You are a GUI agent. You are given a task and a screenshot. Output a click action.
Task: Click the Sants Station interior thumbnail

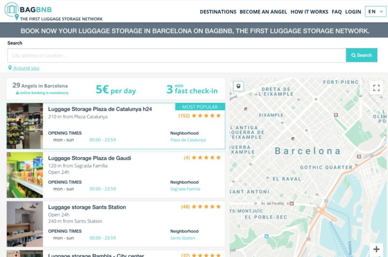pyautogui.click(x=25, y=224)
